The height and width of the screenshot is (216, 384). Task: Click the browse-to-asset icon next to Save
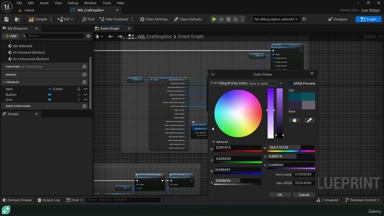click(x=17, y=19)
